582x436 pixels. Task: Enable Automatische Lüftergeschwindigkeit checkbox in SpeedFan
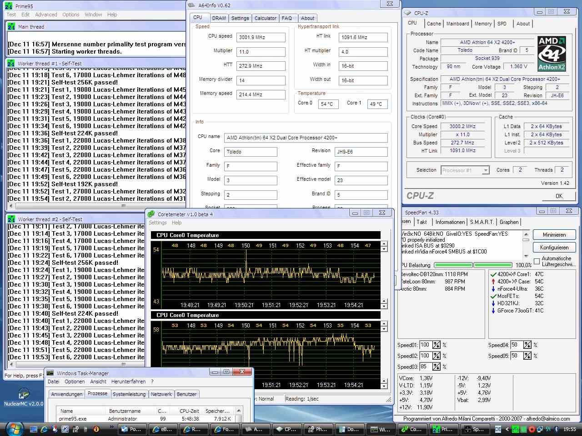[x=537, y=261]
